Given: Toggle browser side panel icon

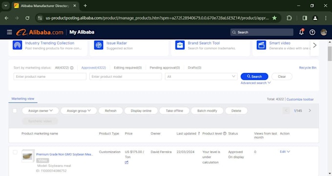Looking at the screenshot, I should click(305, 18).
